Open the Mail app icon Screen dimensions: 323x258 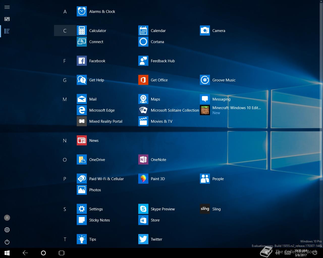pyautogui.click(x=82, y=99)
